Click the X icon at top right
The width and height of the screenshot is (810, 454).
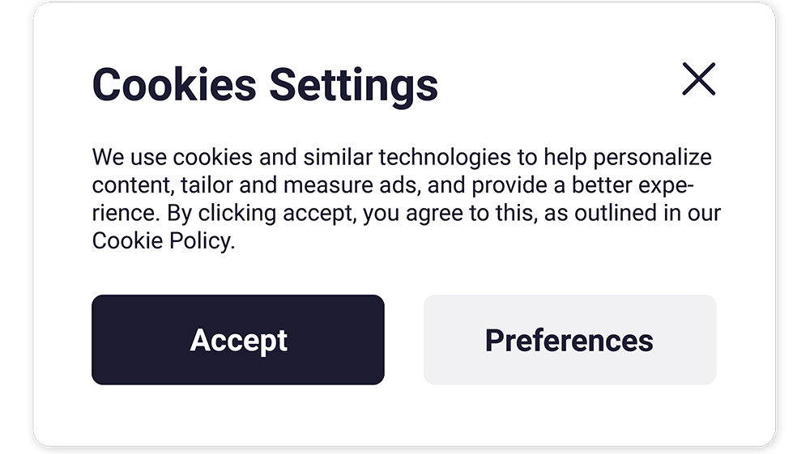(698, 79)
